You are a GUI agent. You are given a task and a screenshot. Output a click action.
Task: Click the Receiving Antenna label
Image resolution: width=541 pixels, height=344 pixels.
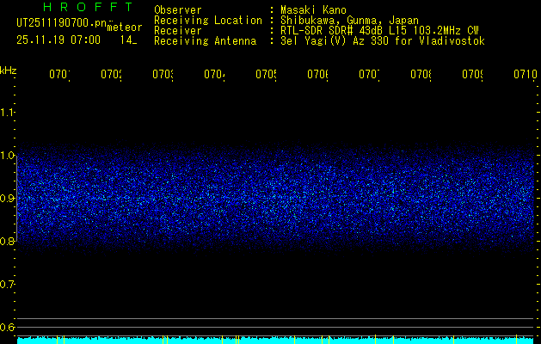coord(204,40)
